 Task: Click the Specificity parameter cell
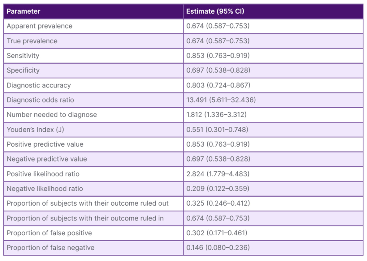23,71
